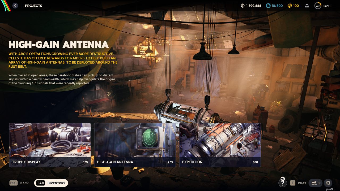
Task: Click the 100 currency amount
Action: [x=296, y=6]
